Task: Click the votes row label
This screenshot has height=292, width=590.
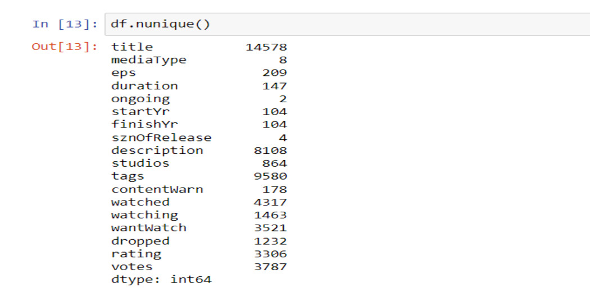Action: [x=132, y=267]
